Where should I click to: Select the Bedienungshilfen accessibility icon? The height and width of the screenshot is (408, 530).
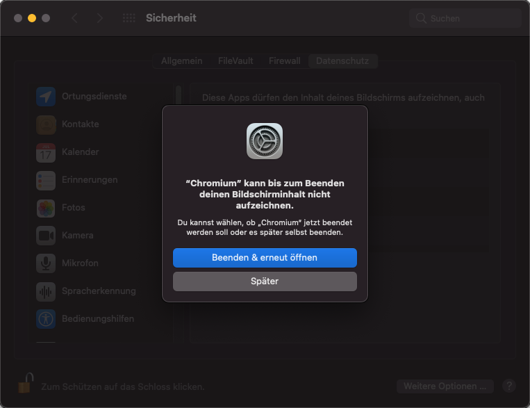46,319
